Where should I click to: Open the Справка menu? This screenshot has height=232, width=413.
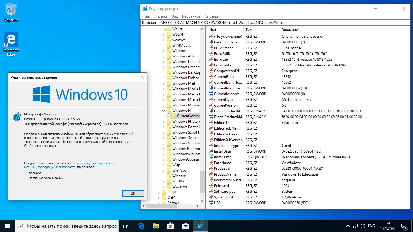click(x=212, y=16)
